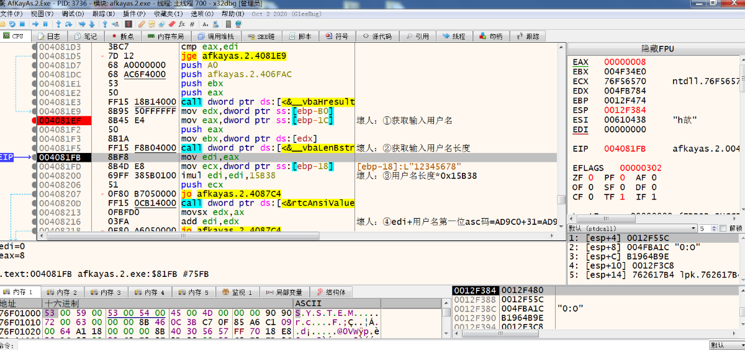745x350 pixels.
Task: Select the EAX value 00000008
Action: pos(625,62)
